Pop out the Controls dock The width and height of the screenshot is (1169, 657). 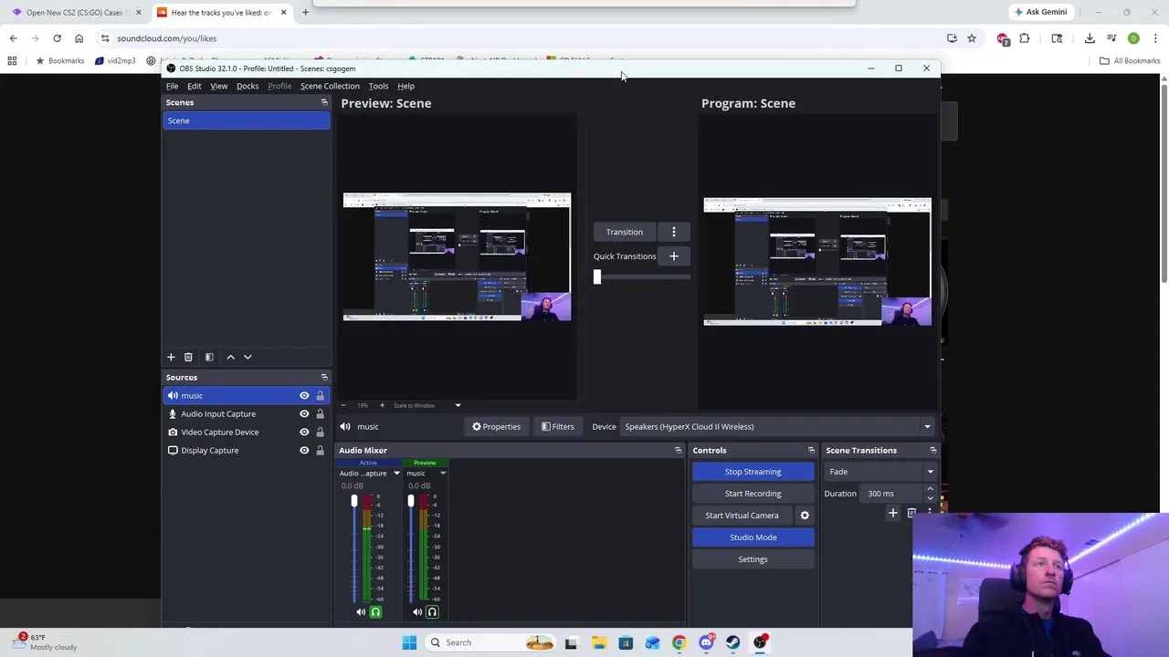click(811, 450)
